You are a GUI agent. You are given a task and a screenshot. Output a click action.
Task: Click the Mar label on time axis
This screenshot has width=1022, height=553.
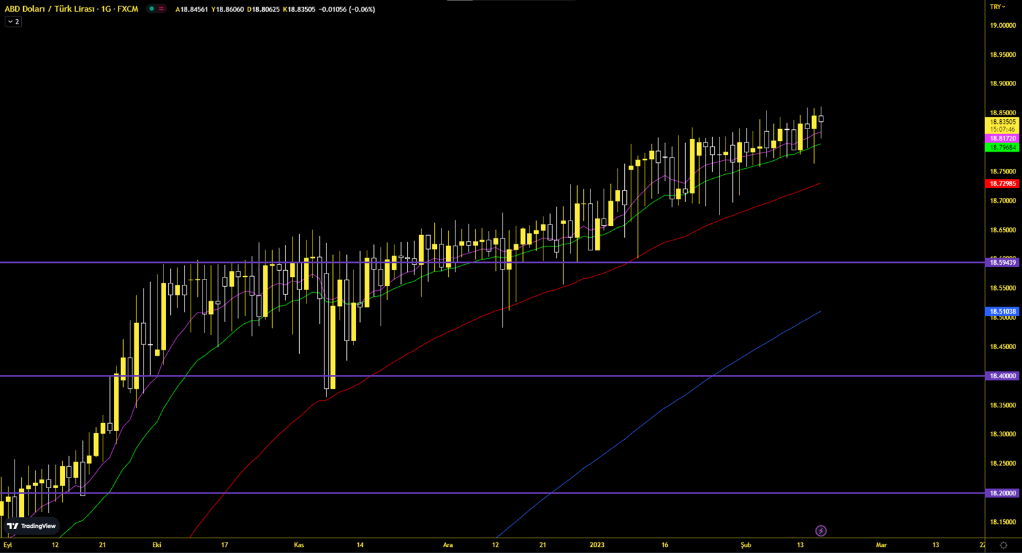tap(881, 545)
